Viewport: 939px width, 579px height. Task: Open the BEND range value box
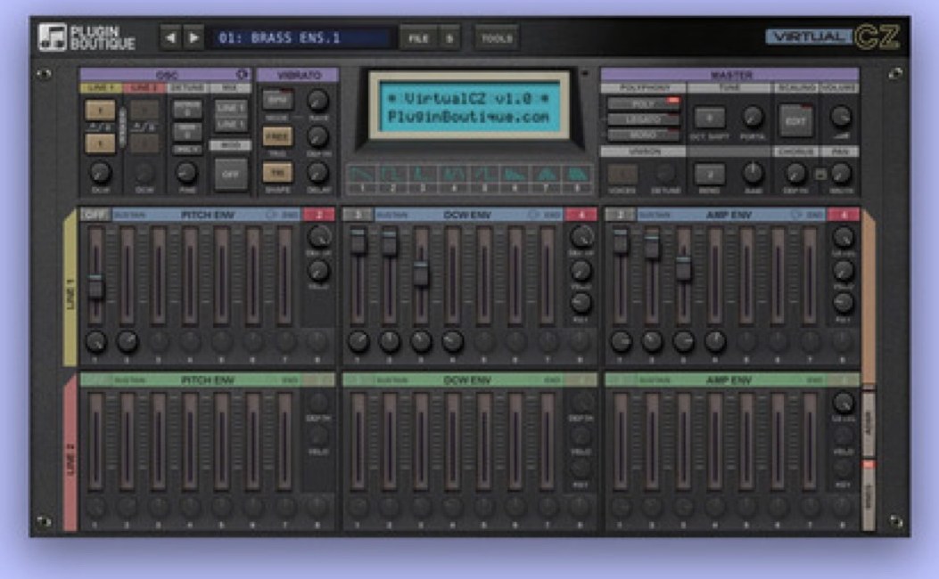point(709,175)
